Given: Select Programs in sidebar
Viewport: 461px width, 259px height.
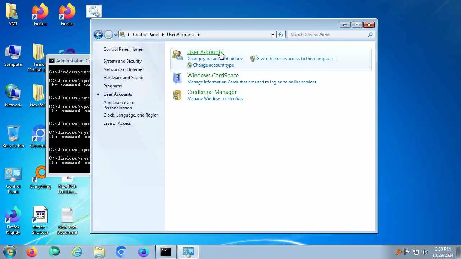Looking at the screenshot, I should point(112,86).
